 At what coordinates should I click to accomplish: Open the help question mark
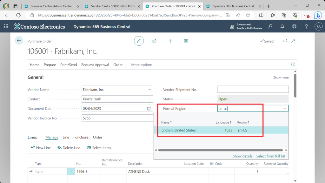click(306, 27)
